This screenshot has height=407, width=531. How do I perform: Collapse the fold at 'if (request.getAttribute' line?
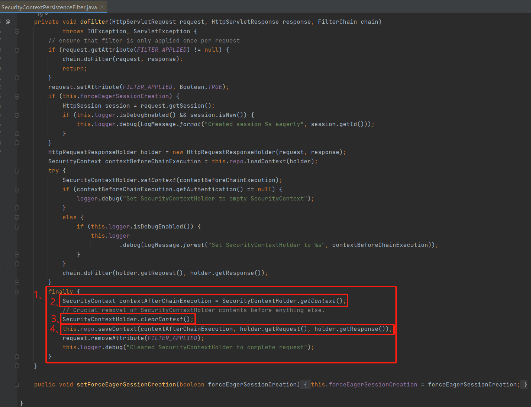(x=17, y=50)
